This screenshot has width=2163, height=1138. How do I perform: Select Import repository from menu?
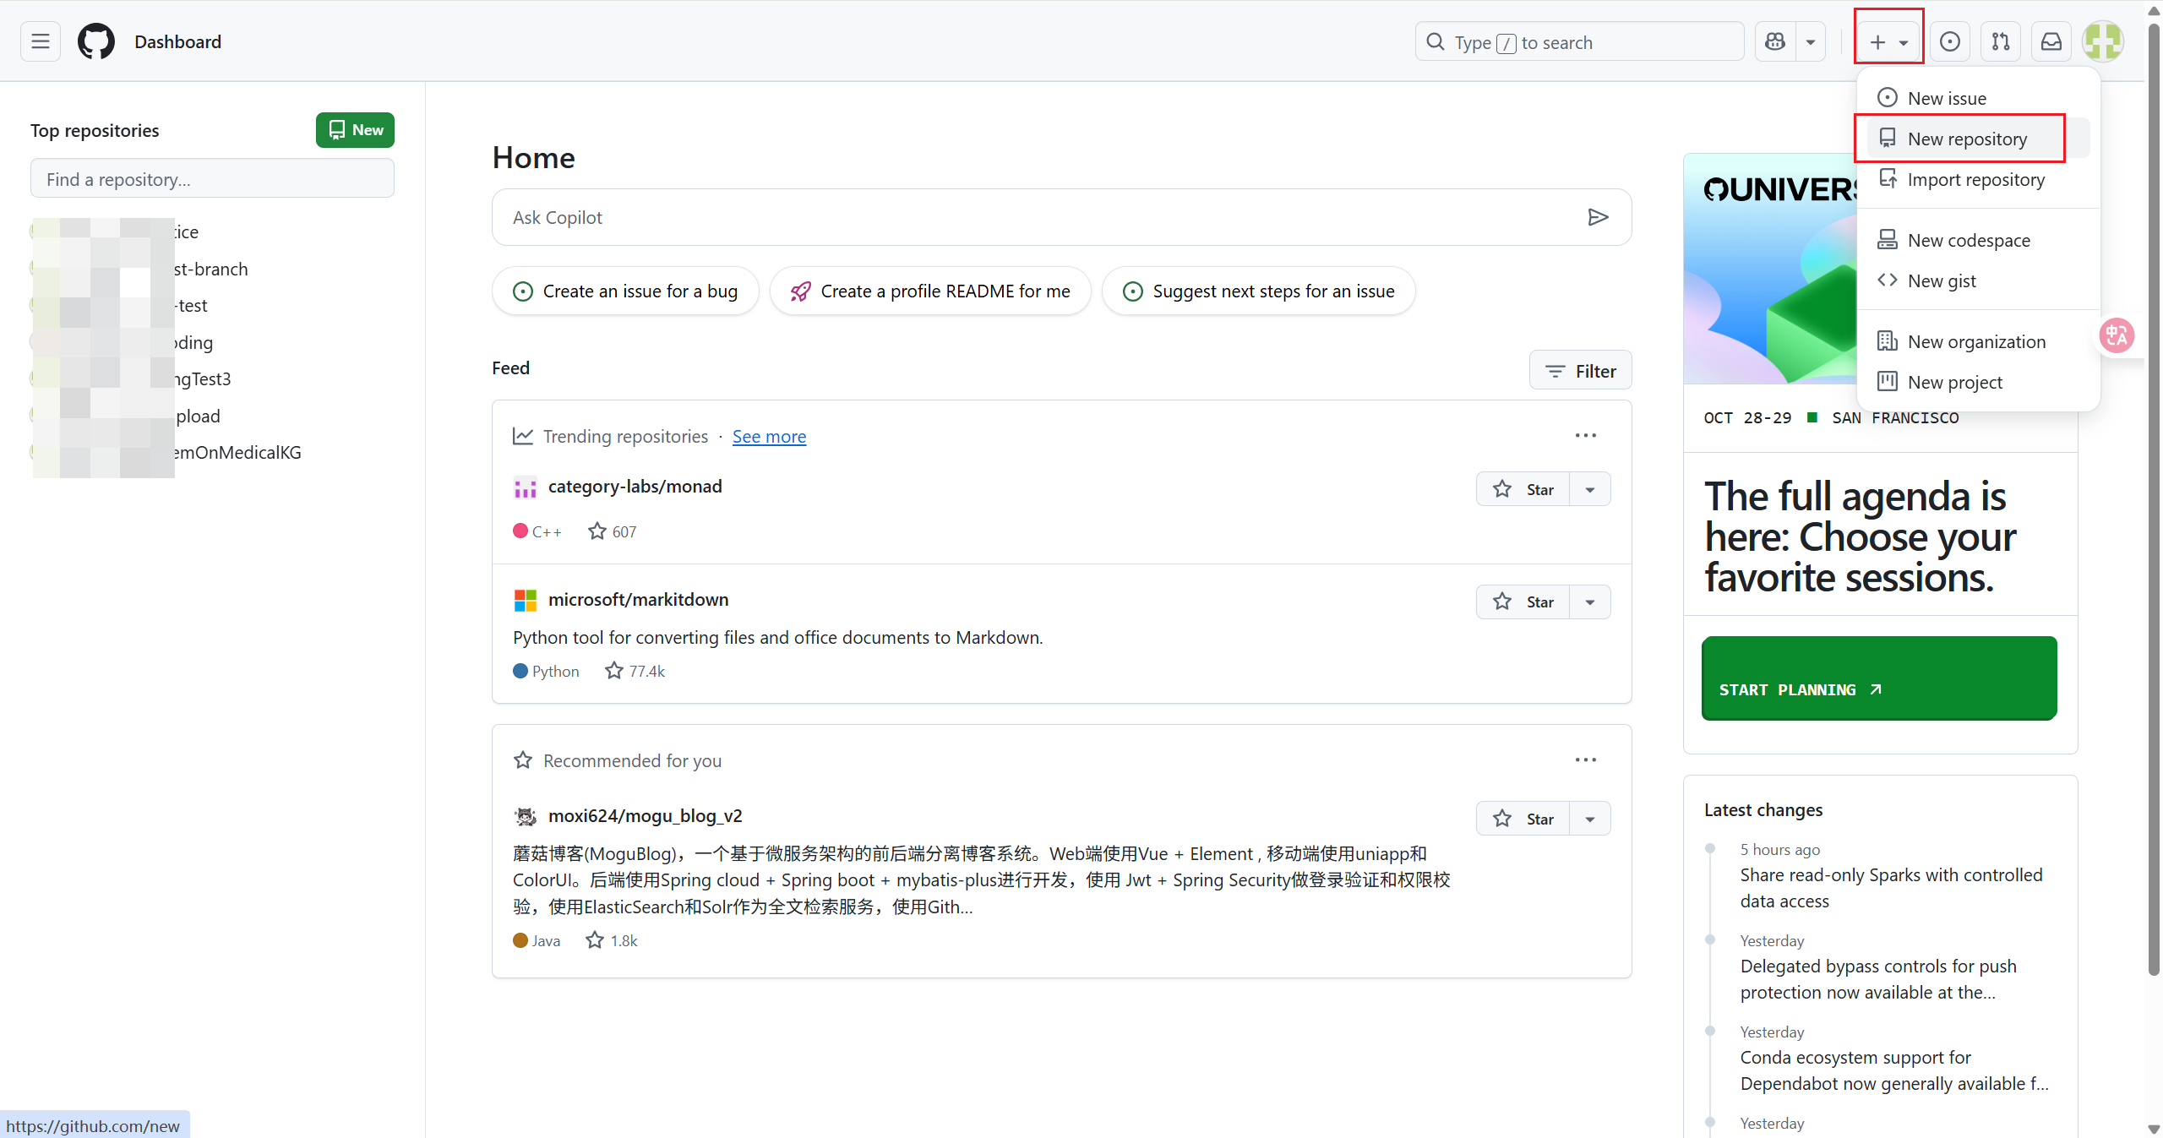1977,179
